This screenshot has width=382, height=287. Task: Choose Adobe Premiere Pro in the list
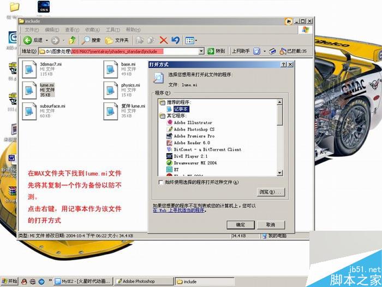point(194,136)
